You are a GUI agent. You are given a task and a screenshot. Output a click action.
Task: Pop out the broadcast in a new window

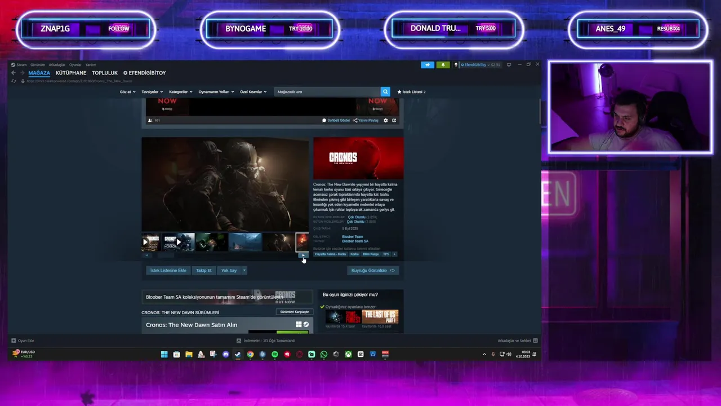pos(394,120)
